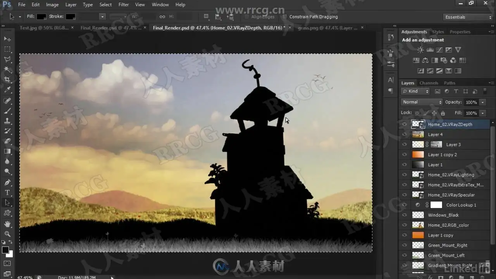
Task: Add an Exposure adjustment
Action: click(x=449, y=50)
